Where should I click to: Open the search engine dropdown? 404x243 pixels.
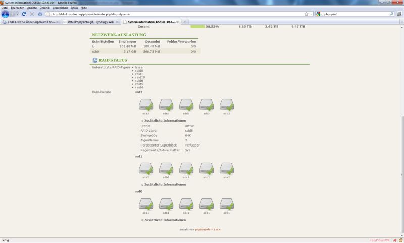tap(319, 14)
